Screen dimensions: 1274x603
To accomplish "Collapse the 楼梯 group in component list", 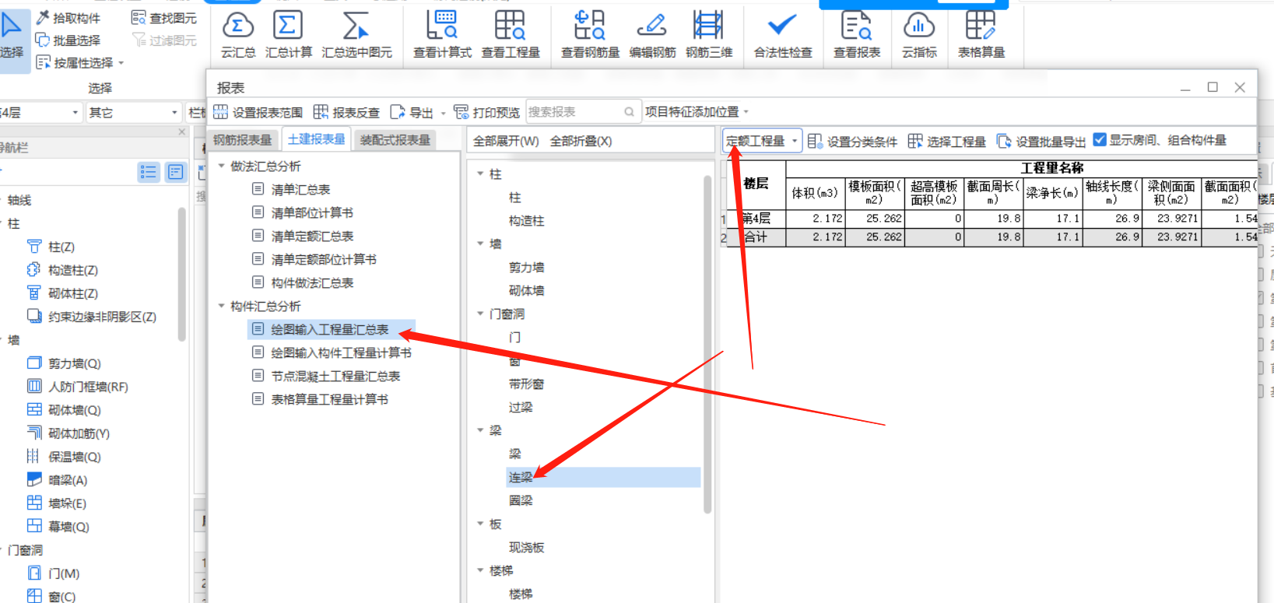I will point(480,570).
